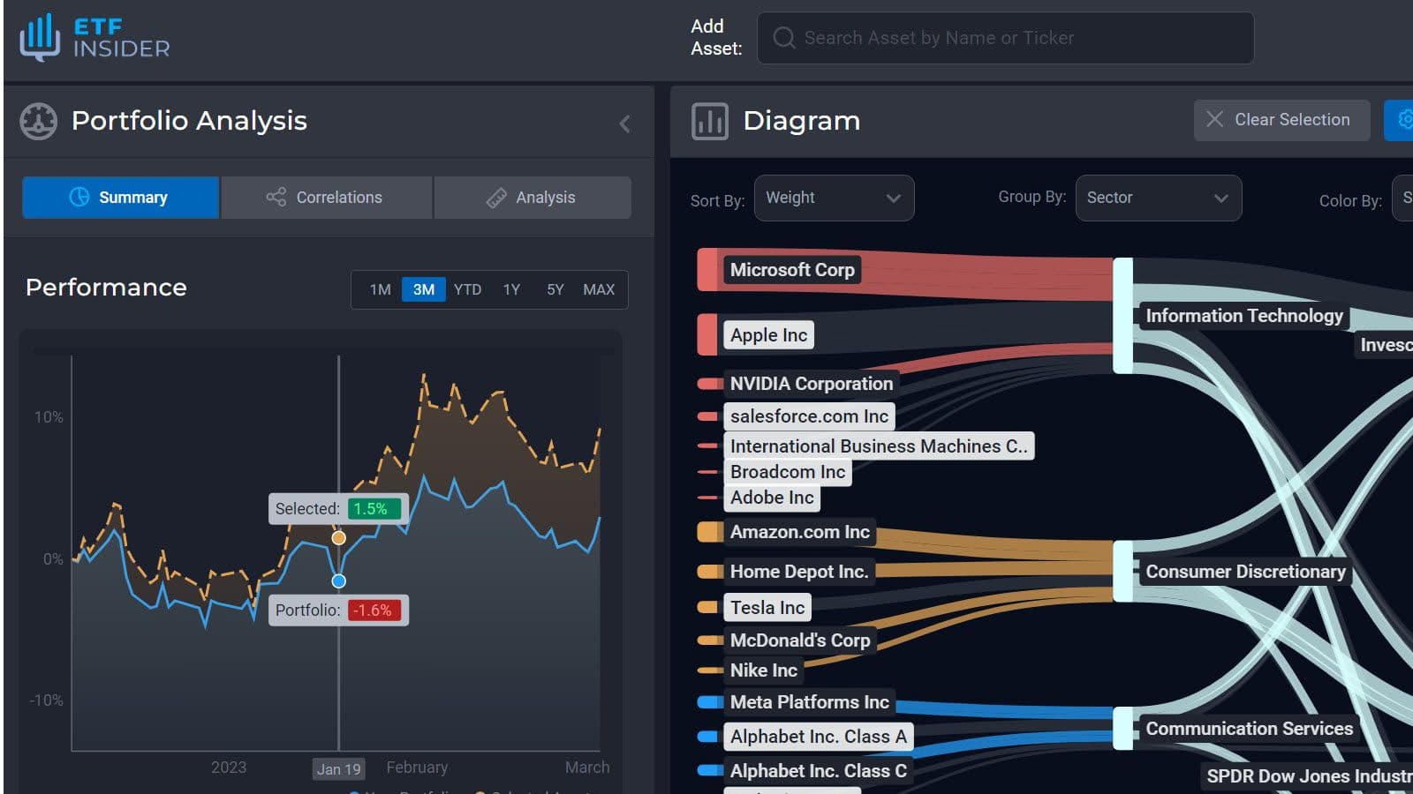Select McDonald's Corp node label
Viewport: 1413px width, 794px height.
[x=799, y=640]
